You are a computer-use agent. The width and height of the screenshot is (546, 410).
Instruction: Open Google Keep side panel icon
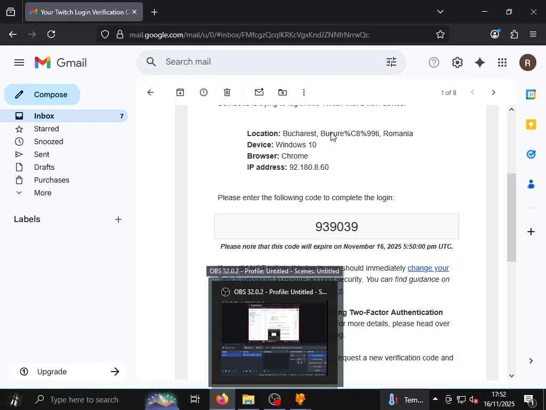pyautogui.click(x=531, y=124)
